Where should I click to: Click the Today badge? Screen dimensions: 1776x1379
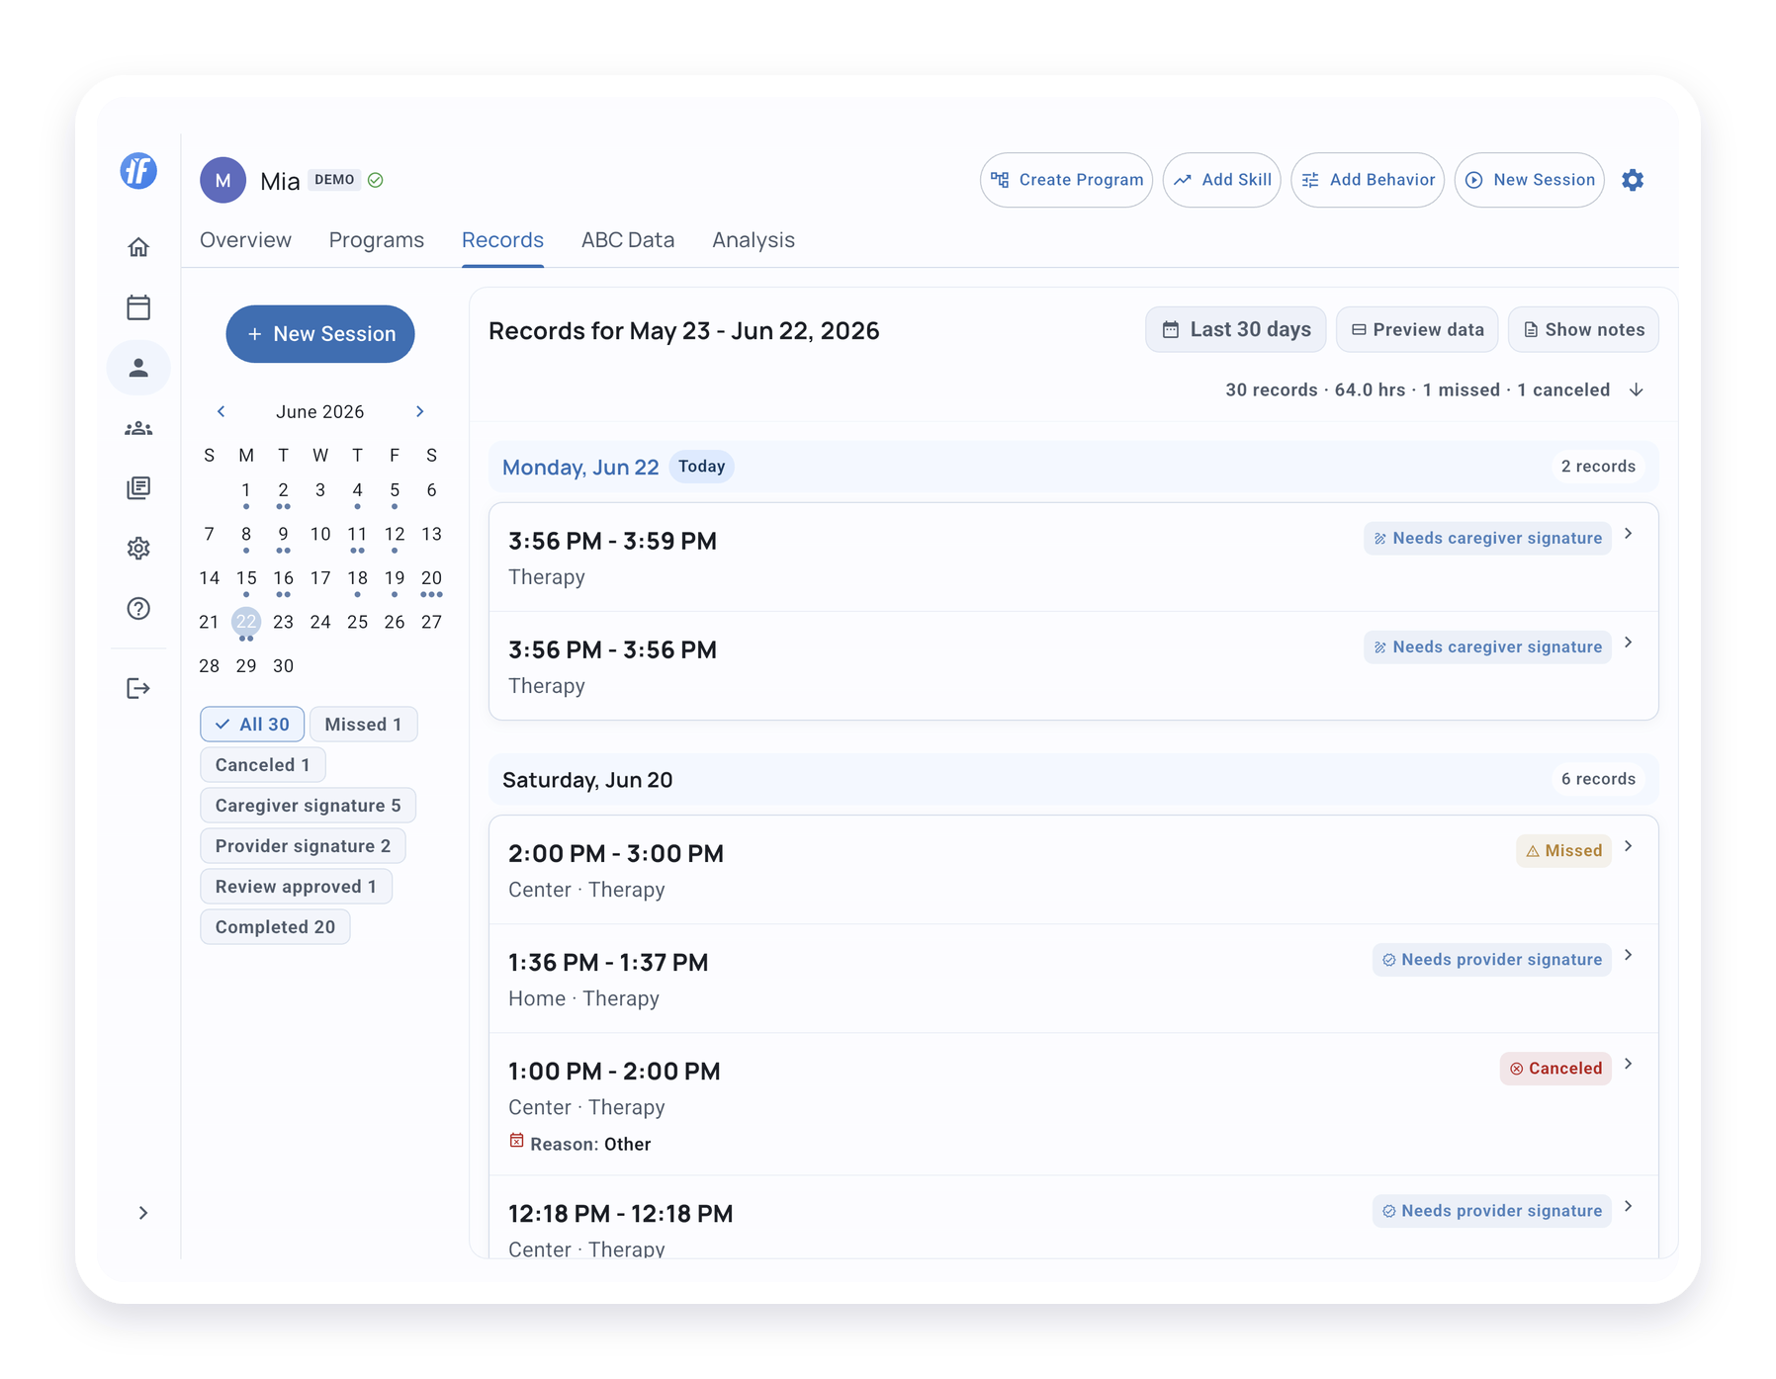coord(701,467)
